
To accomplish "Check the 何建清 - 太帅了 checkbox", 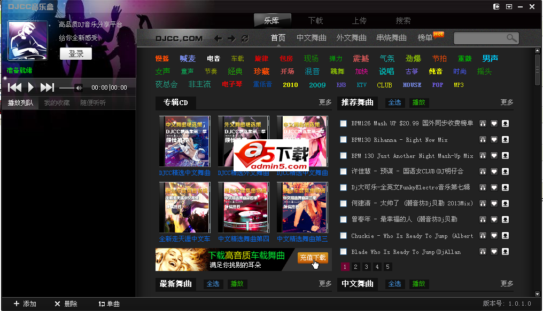I will tap(343, 204).
